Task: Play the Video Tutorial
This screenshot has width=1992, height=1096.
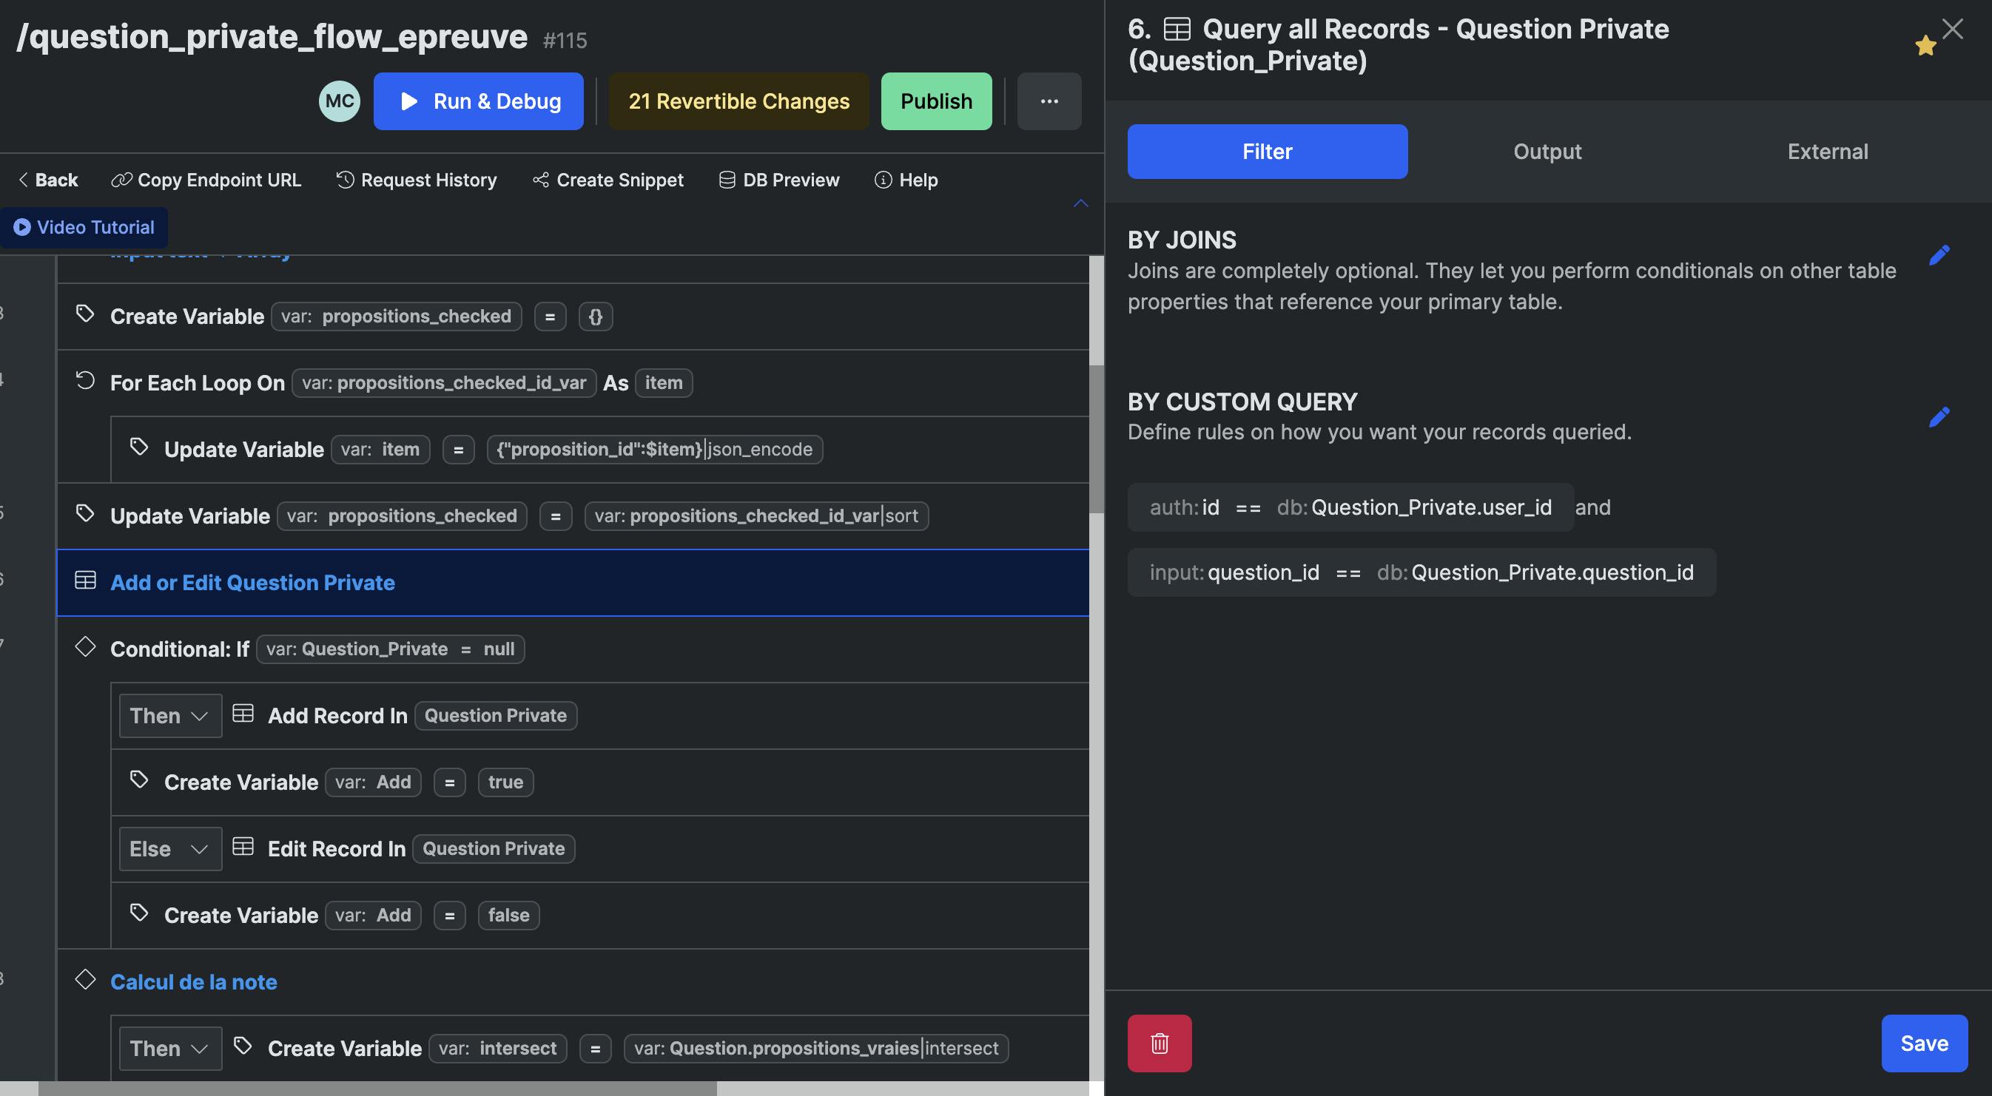Action: [84, 227]
